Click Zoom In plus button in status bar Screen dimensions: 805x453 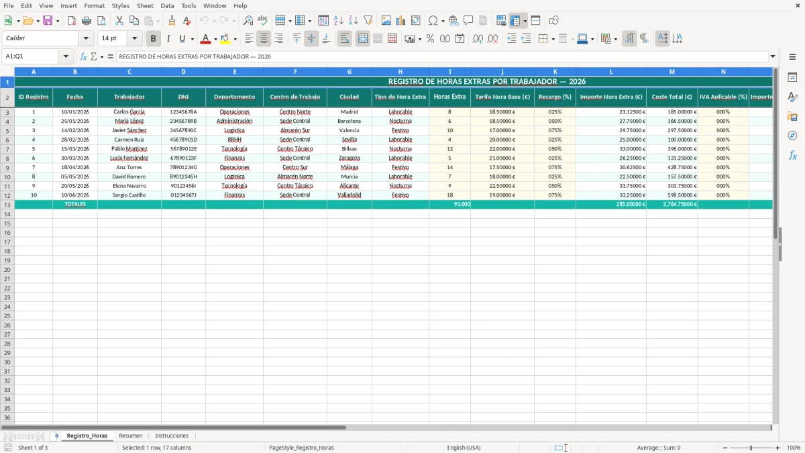pos(778,448)
